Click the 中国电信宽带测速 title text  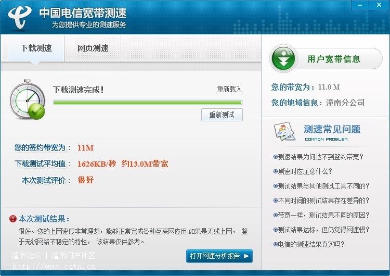(83, 13)
